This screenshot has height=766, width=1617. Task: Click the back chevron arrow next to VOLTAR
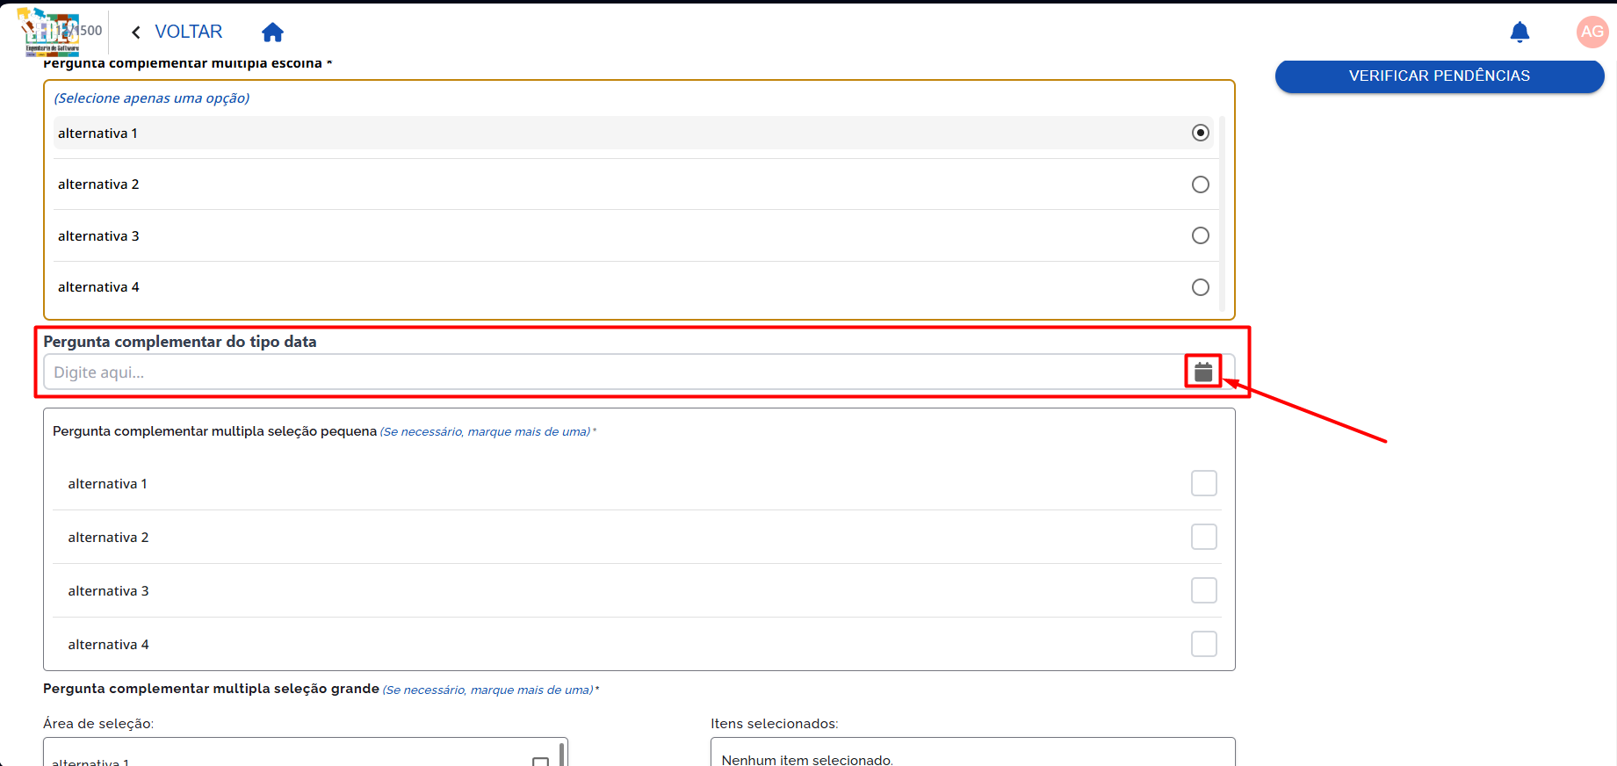tap(136, 33)
